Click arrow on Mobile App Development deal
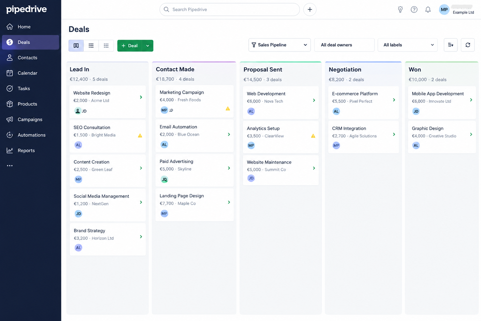Screen dimensions: 481x321 tap(471, 100)
